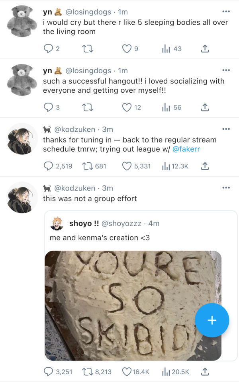Expand more menu on 'group effort' tweet

click(x=226, y=187)
